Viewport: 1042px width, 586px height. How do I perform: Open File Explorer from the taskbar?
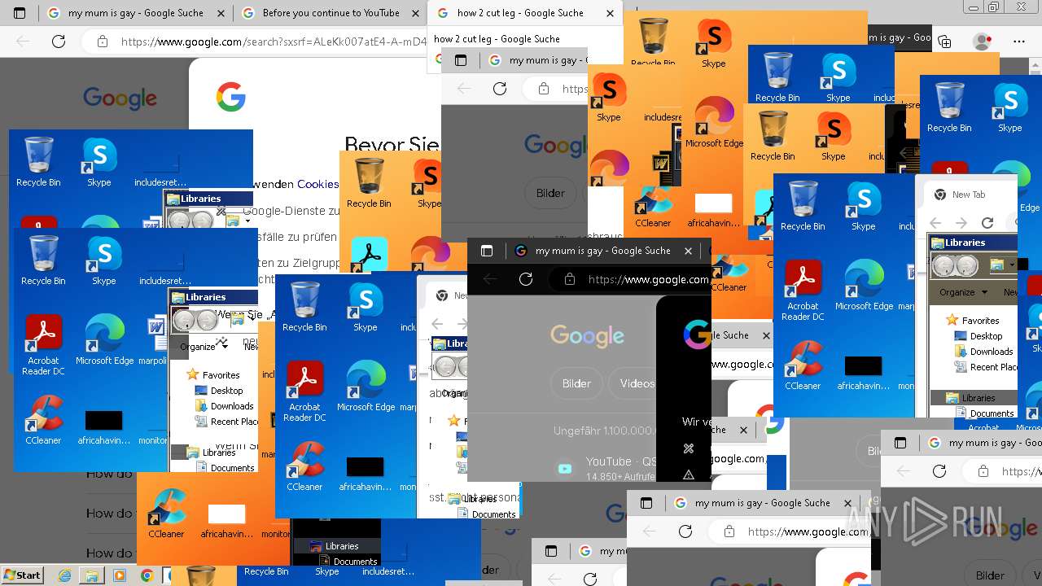(92, 575)
